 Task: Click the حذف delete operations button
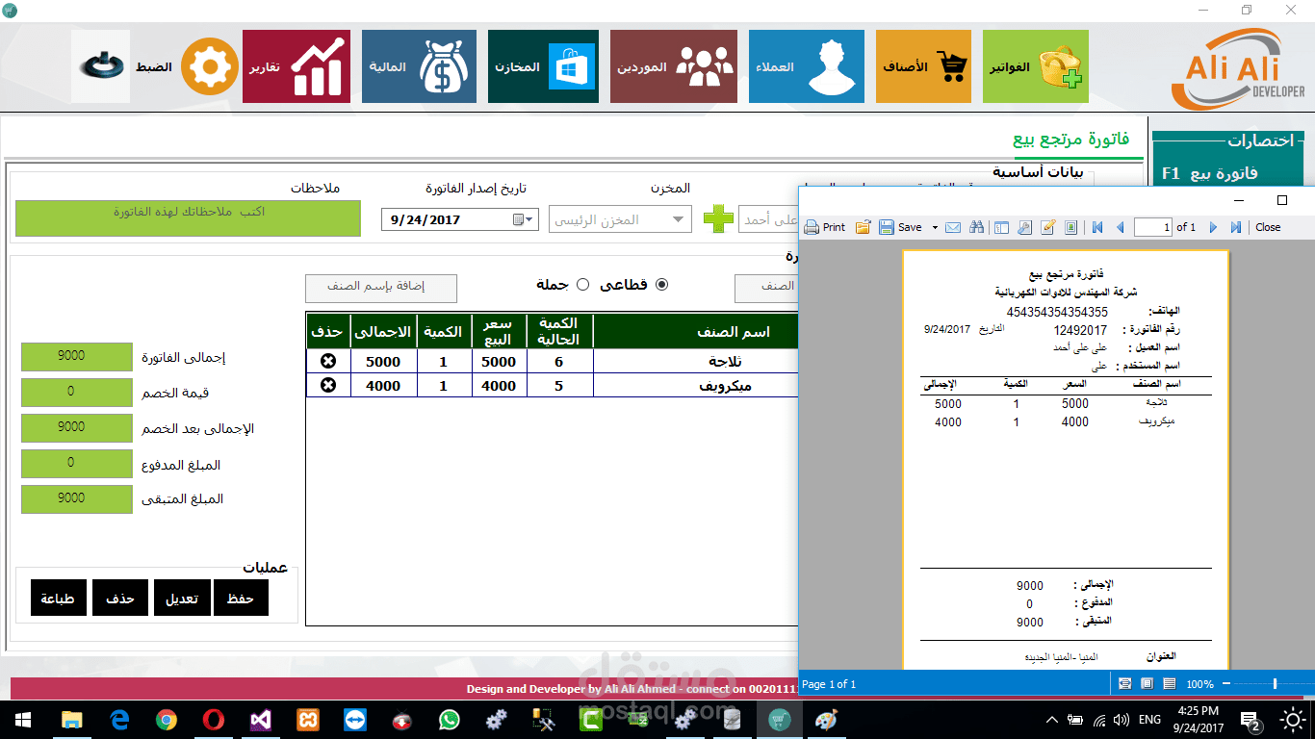tap(120, 598)
